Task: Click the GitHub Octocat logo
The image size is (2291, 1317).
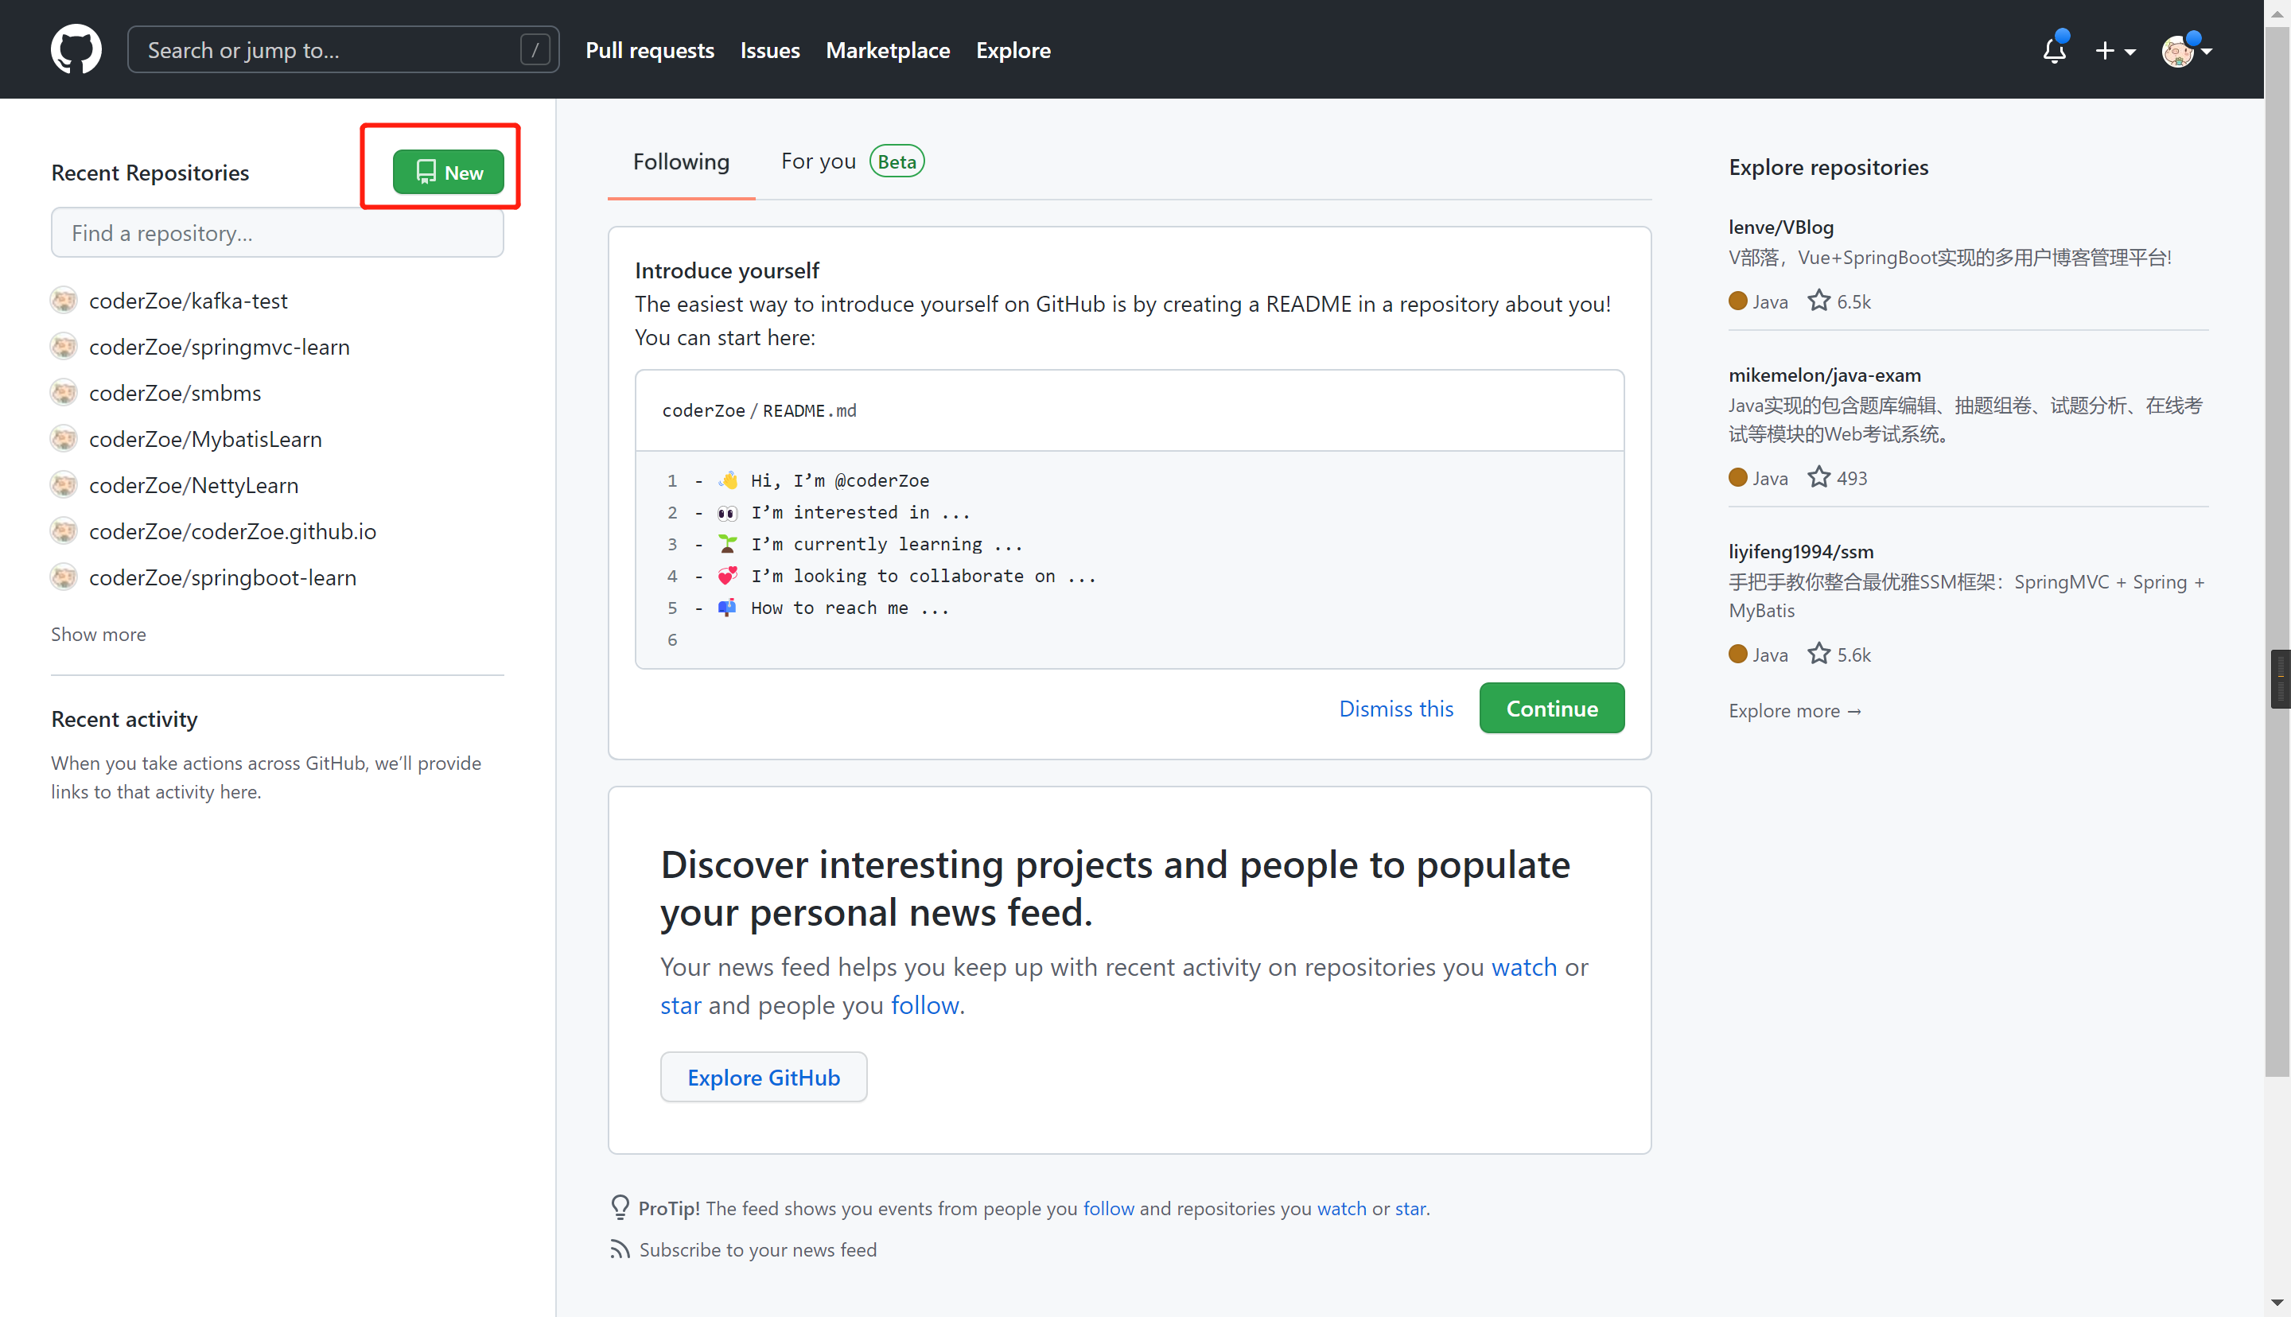Action: [x=76, y=49]
